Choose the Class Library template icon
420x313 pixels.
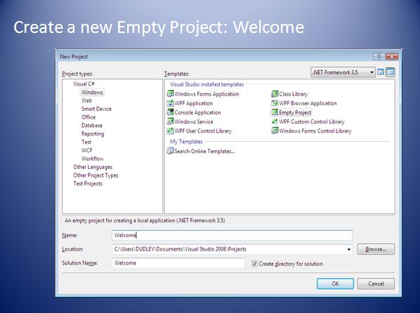(x=275, y=94)
